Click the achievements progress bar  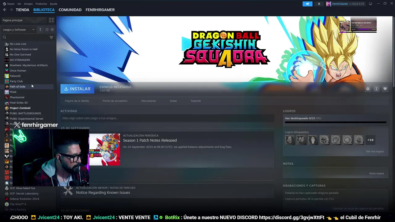(x=335, y=122)
